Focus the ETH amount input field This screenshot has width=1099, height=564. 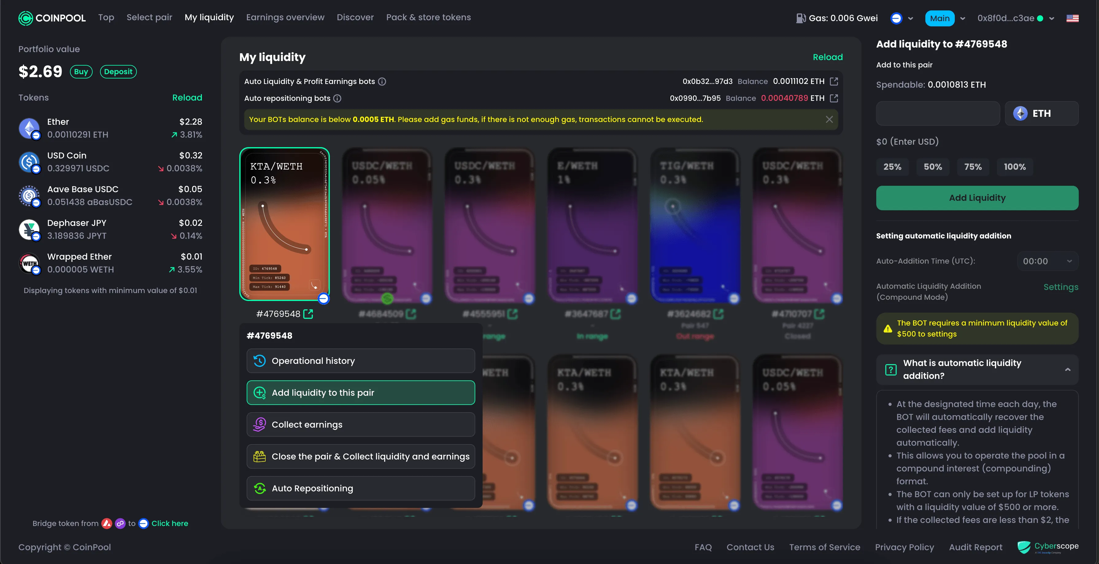tap(938, 113)
